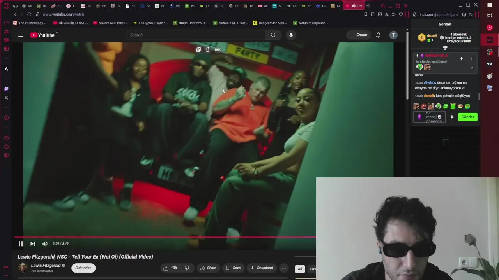
Task: Go back with browser back arrow
Action: click(x=15, y=14)
